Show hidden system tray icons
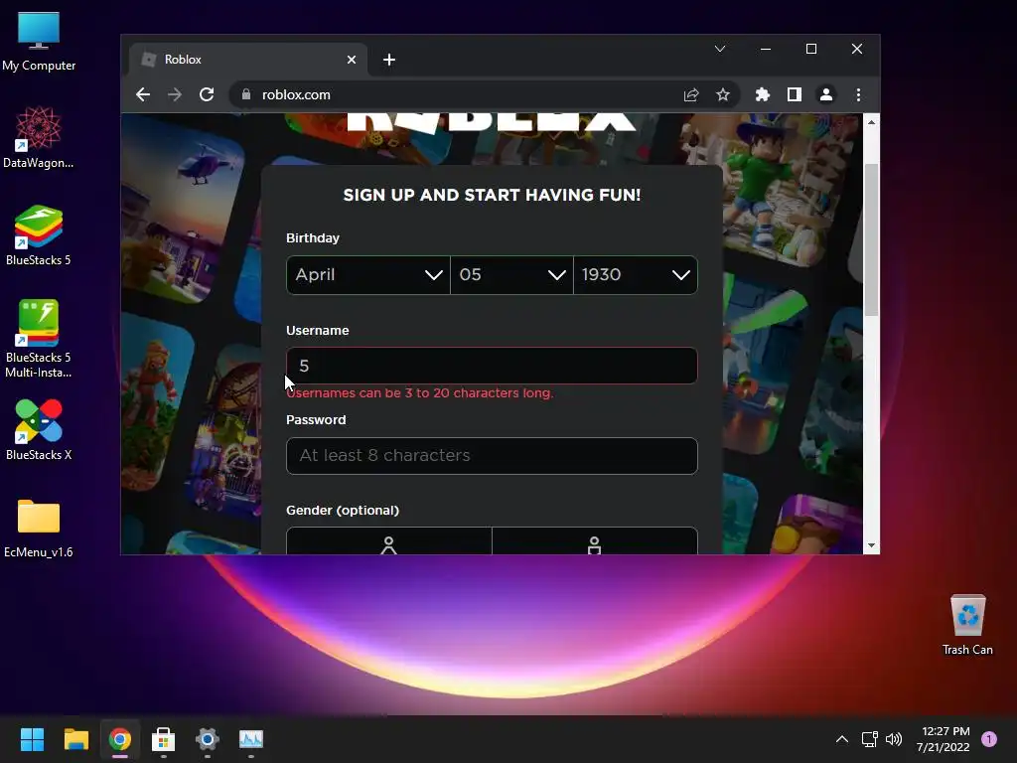 (x=841, y=739)
